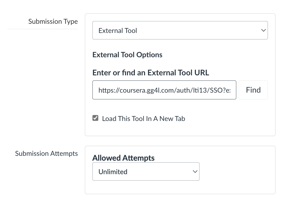Click the 'External Tool Options' heading
The height and width of the screenshot is (209, 286).
click(127, 55)
